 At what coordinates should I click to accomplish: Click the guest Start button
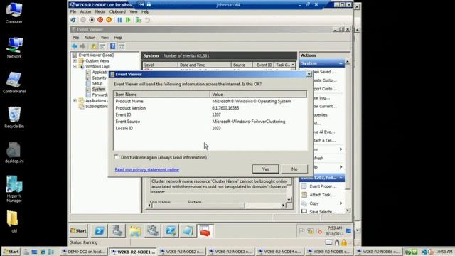tap(79, 230)
